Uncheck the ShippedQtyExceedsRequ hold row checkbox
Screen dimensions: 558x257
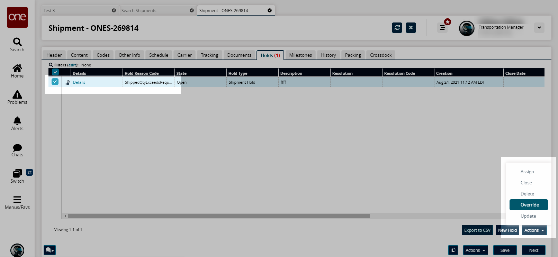click(x=55, y=82)
